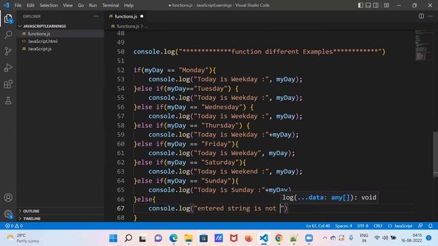Open notifications bell in status bar

[x=430, y=226]
